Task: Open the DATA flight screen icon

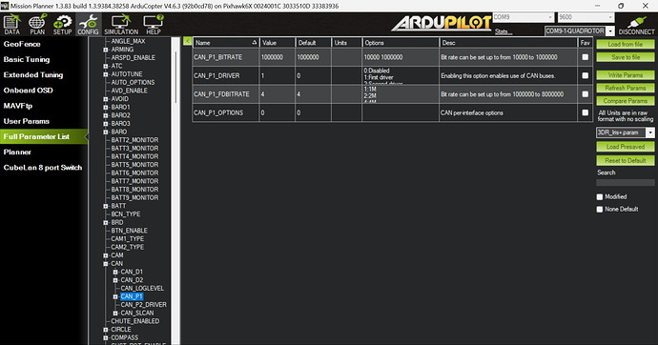Action: pos(12,24)
